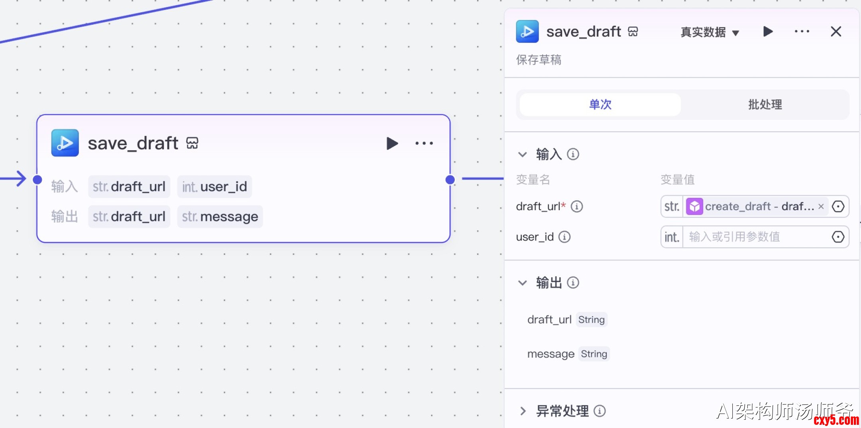Open the variable picker for the user_id field
The height and width of the screenshot is (428, 861).
click(838, 237)
